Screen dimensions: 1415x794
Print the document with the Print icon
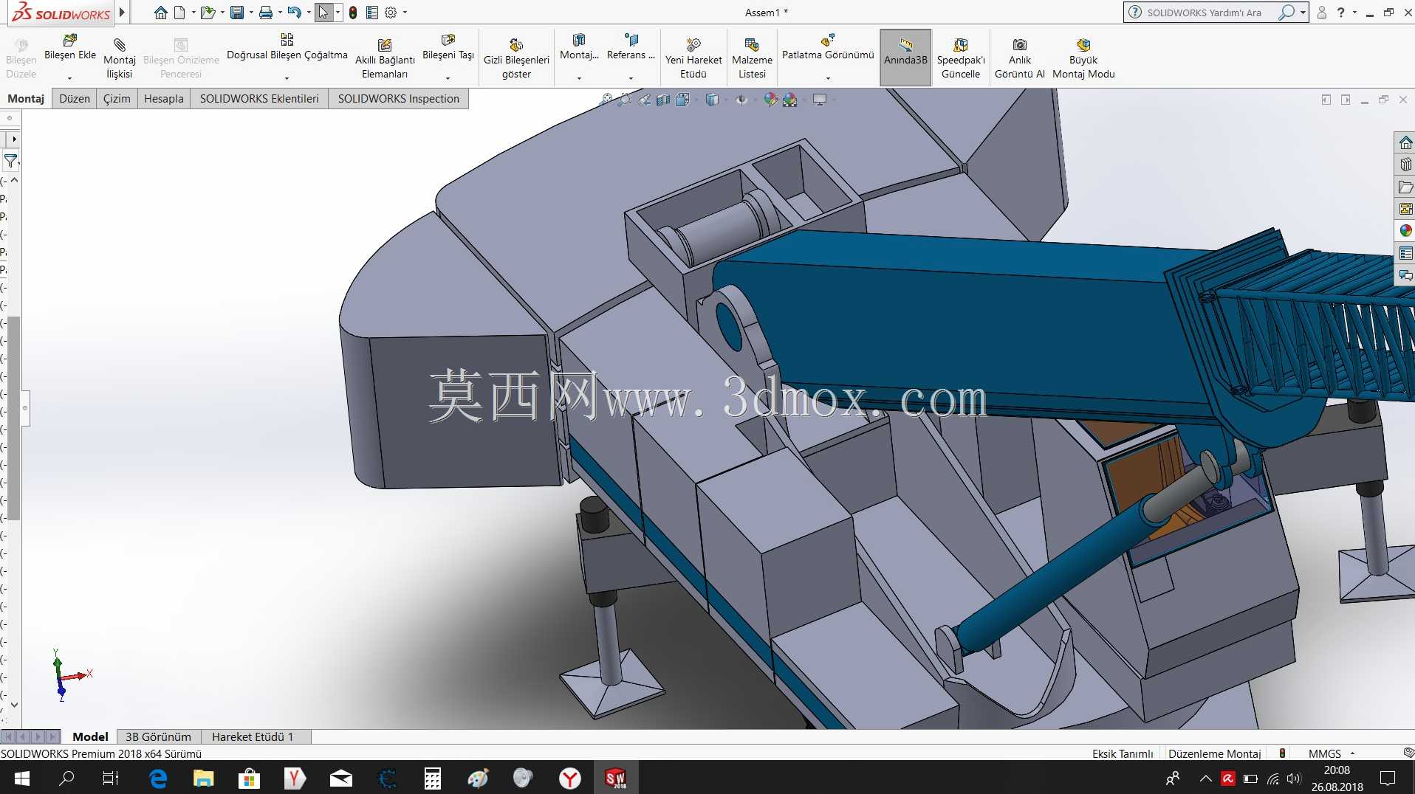266,13
